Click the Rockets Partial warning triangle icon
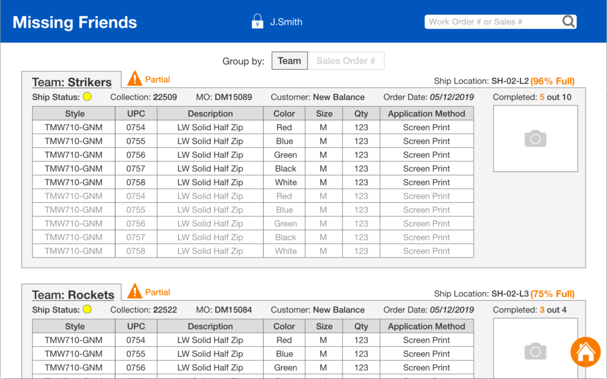 135,291
